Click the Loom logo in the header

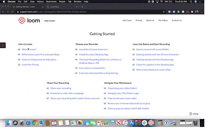click(x=29, y=20)
